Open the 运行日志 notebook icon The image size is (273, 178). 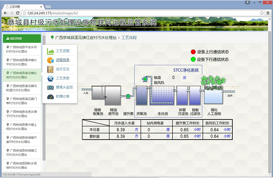(50, 69)
